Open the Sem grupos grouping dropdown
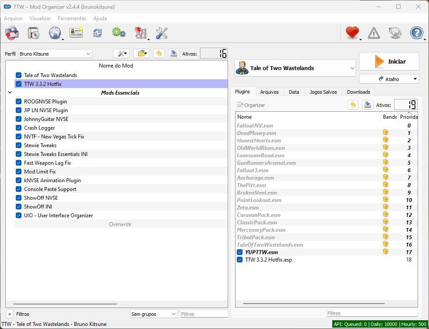This screenshot has width=429, height=329. click(x=153, y=314)
